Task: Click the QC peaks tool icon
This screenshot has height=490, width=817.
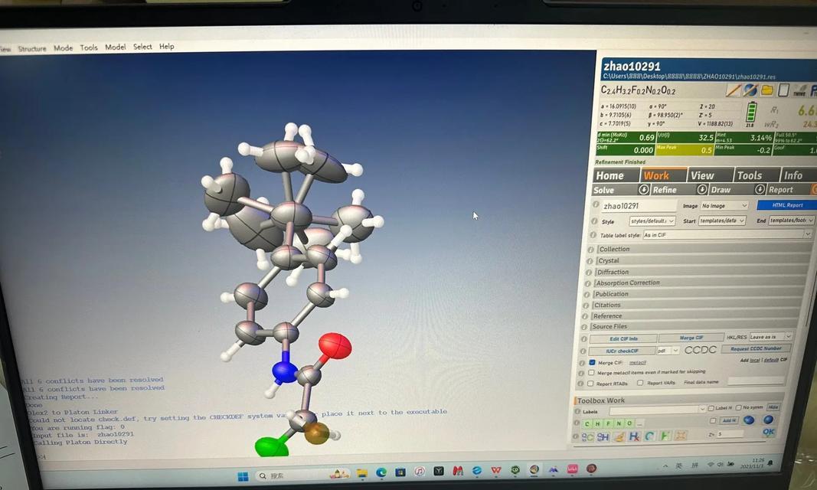Action: click(x=587, y=437)
